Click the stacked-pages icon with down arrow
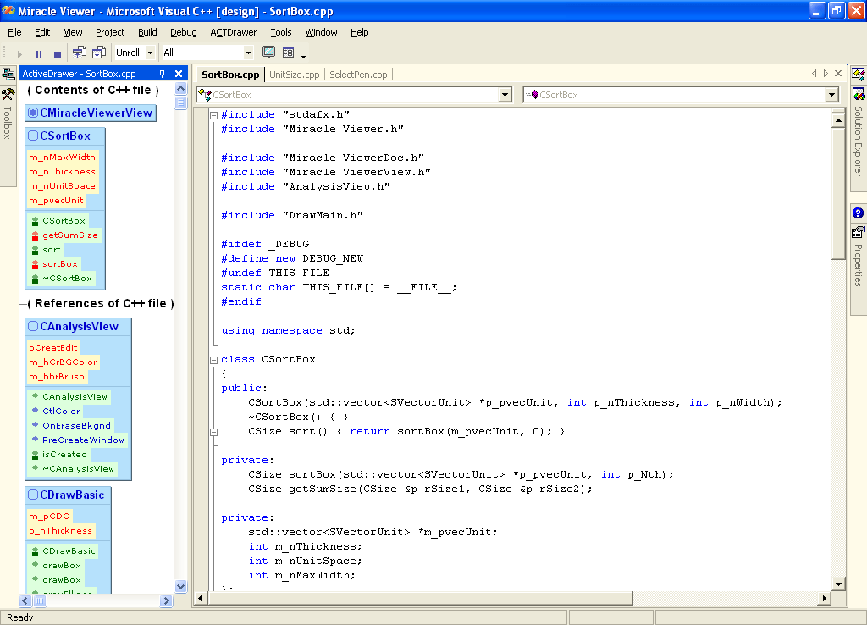Viewport: 867px width, 625px height. (99, 53)
